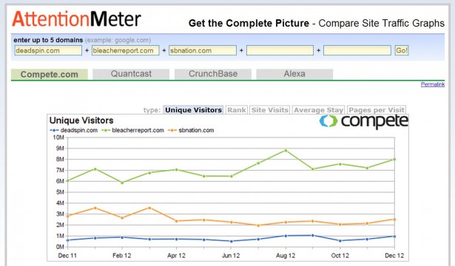Switch to the Compete.com tab
This screenshot has height=266, width=455.
click(x=50, y=74)
